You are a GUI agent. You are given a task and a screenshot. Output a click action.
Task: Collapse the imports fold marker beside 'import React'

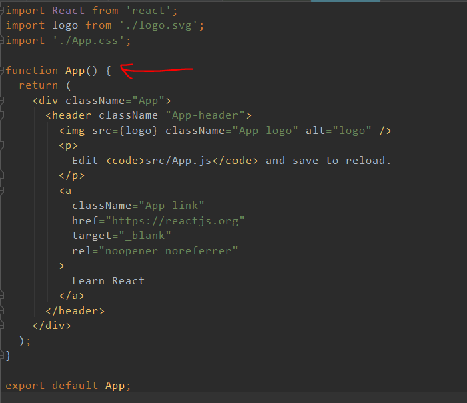click(2, 11)
